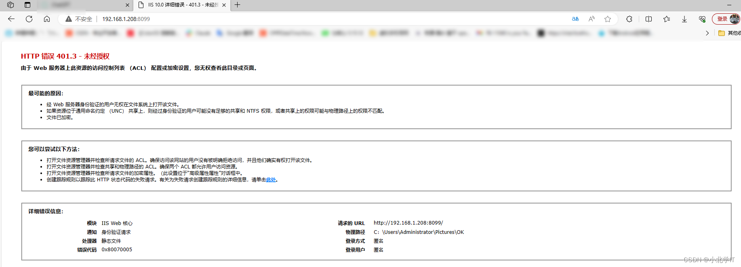Open the Downloads icon
Screen dimensions: 741x267
[684, 19]
